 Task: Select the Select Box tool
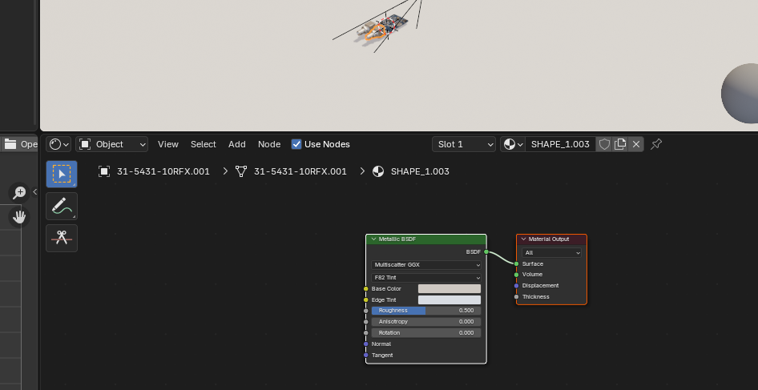pos(62,174)
